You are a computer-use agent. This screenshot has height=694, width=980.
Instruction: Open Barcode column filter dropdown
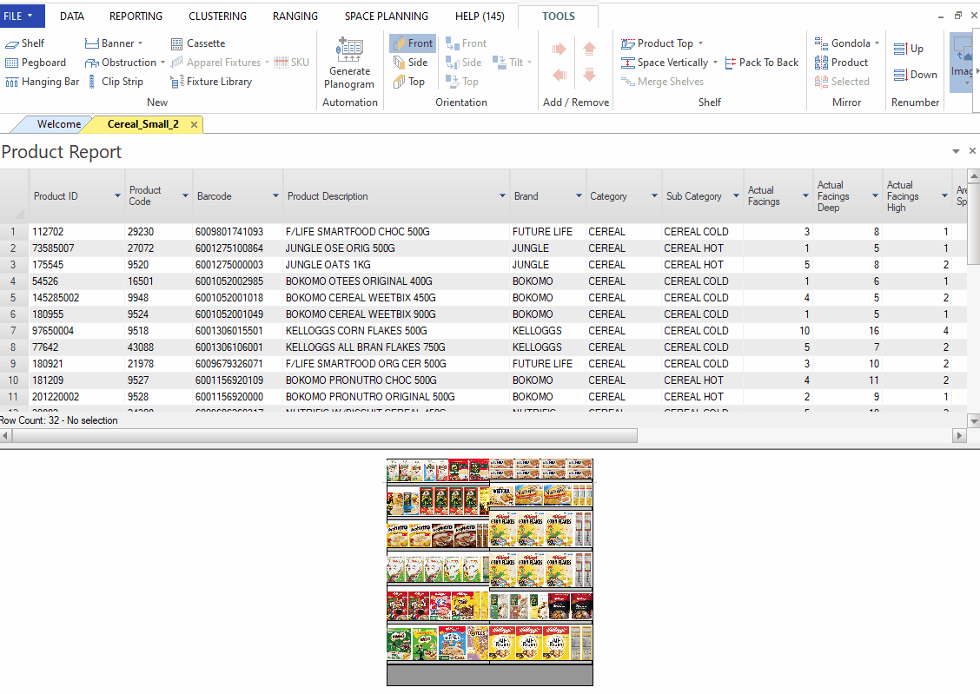(x=275, y=196)
